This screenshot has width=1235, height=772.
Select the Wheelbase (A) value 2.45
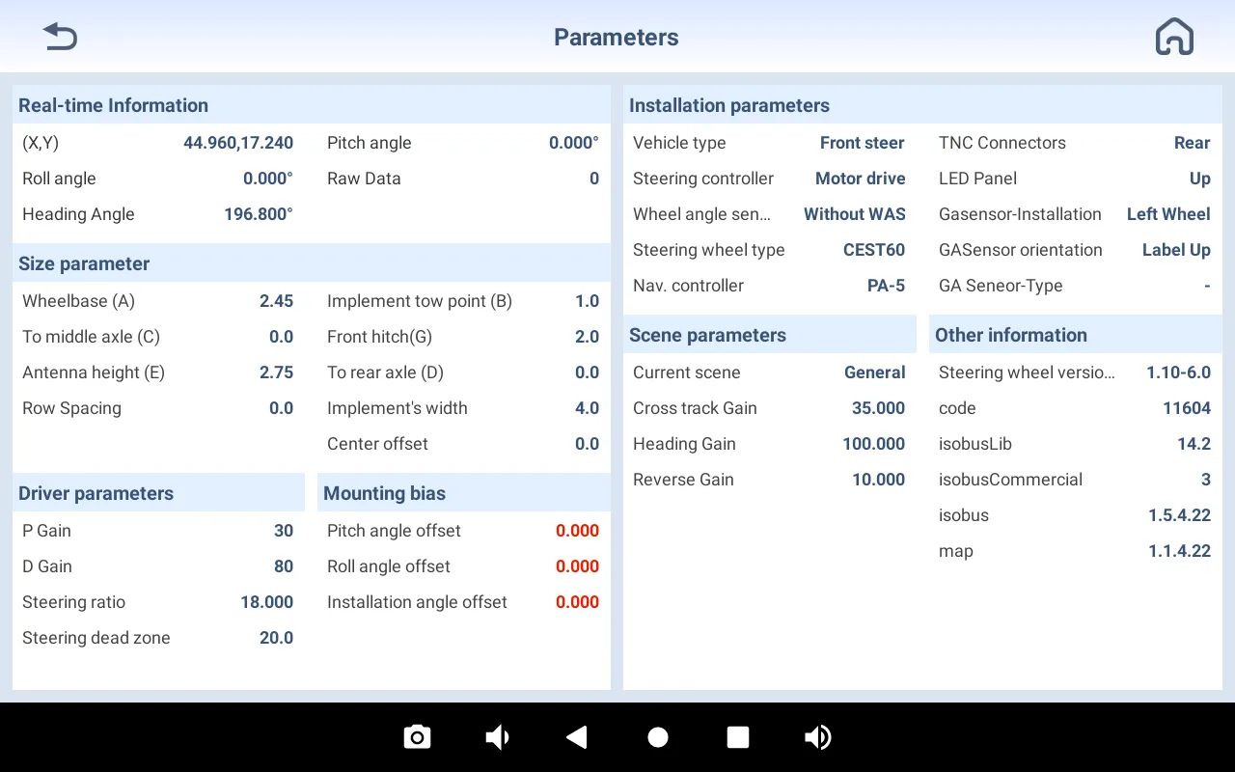[276, 301]
